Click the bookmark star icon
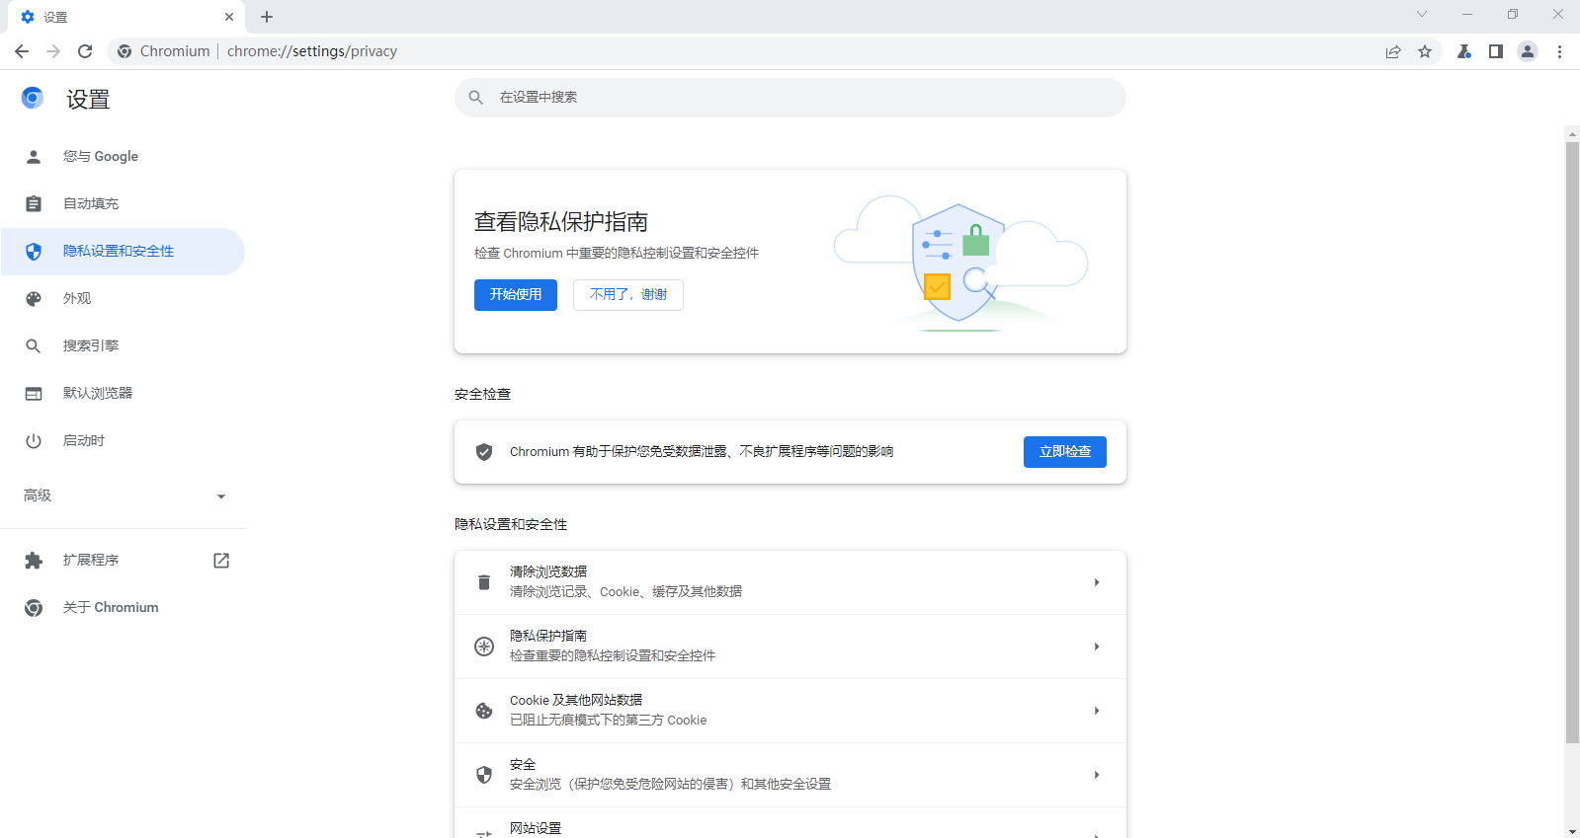This screenshot has height=838, width=1580. (x=1425, y=51)
